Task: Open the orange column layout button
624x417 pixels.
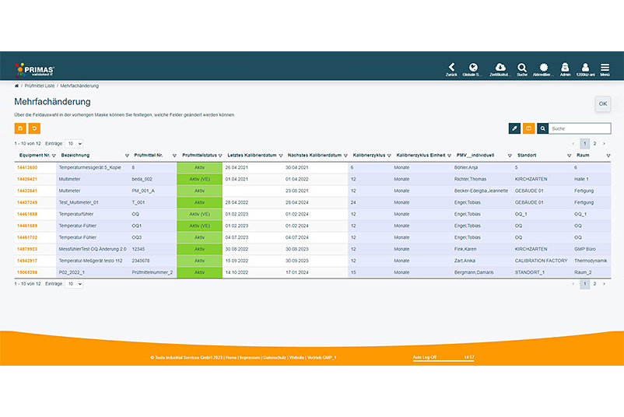Action: (x=528, y=128)
